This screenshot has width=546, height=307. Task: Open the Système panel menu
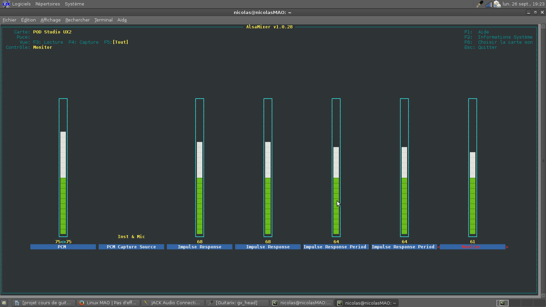click(74, 4)
